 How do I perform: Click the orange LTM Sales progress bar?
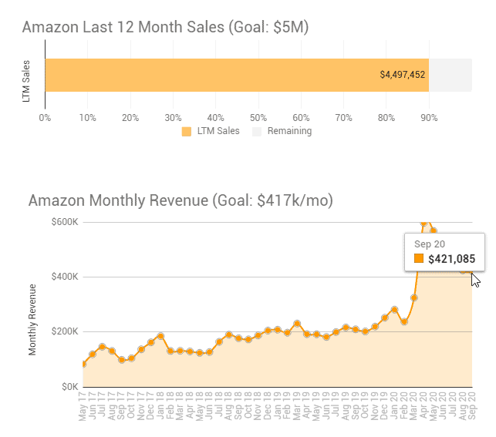pyautogui.click(x=231, y=75)
